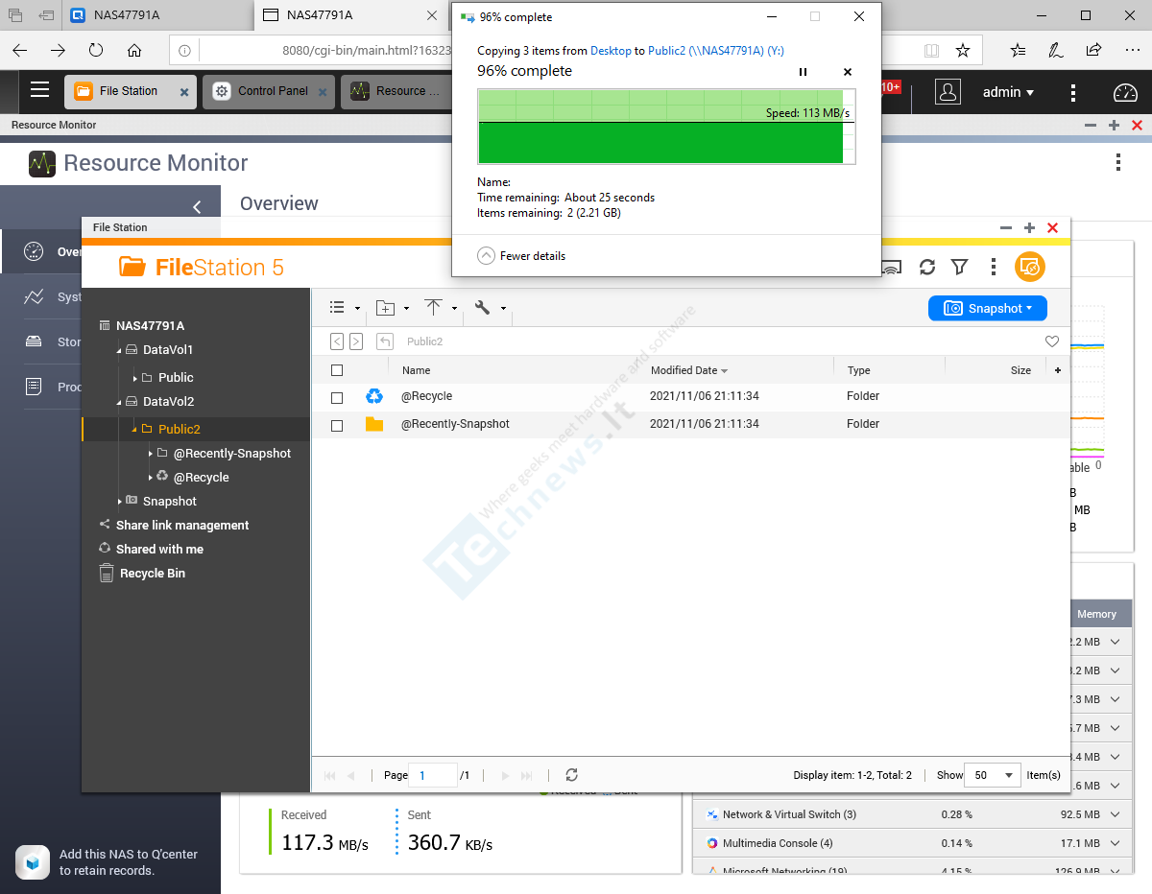Open Resource Monitor System Resource sidebar icon
This screenshot has width=1152, height=894.
coord(34,297)
